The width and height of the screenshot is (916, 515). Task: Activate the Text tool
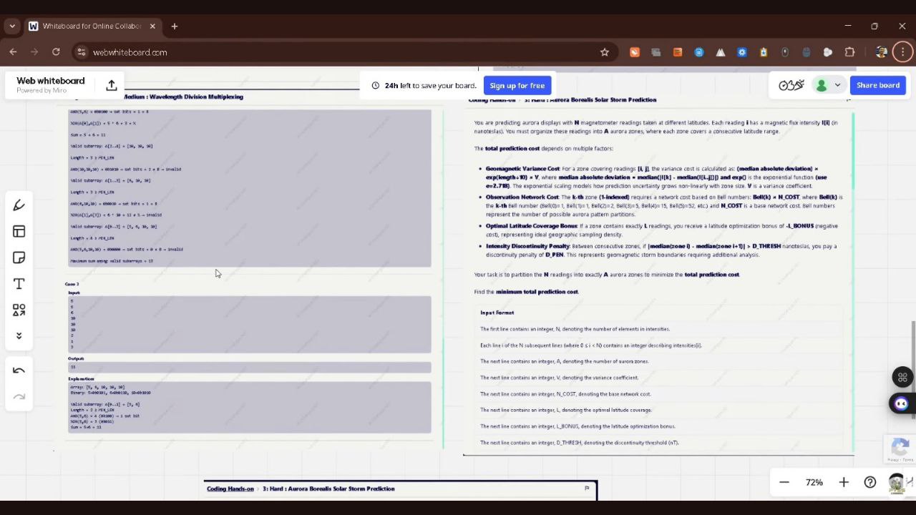click(x=19, y=284)
